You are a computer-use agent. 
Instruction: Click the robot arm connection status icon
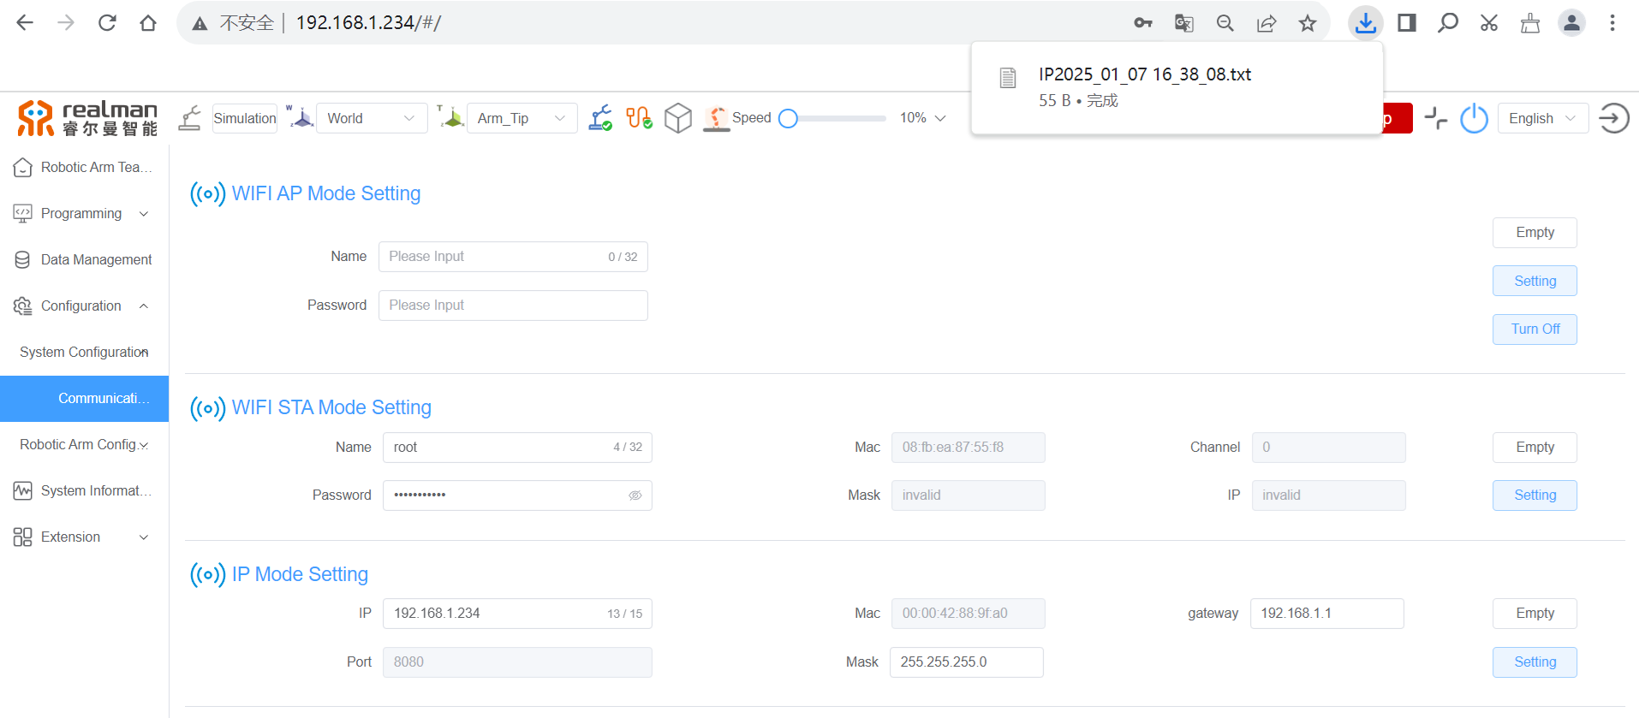pyautogui.click(x=600, y=118)
